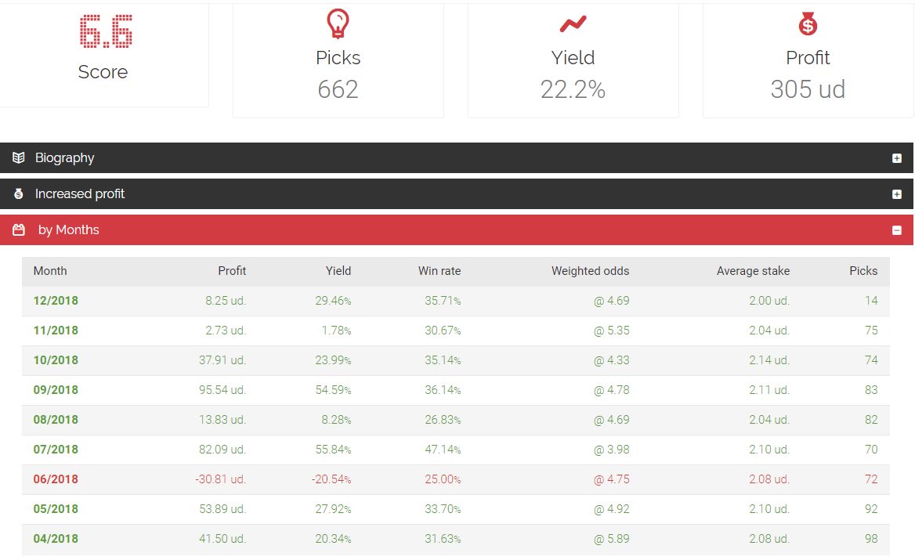Click the 98 picks cell
Image resolution: width=915 pixels, height=560 pixels.
(x=871, y=539)
